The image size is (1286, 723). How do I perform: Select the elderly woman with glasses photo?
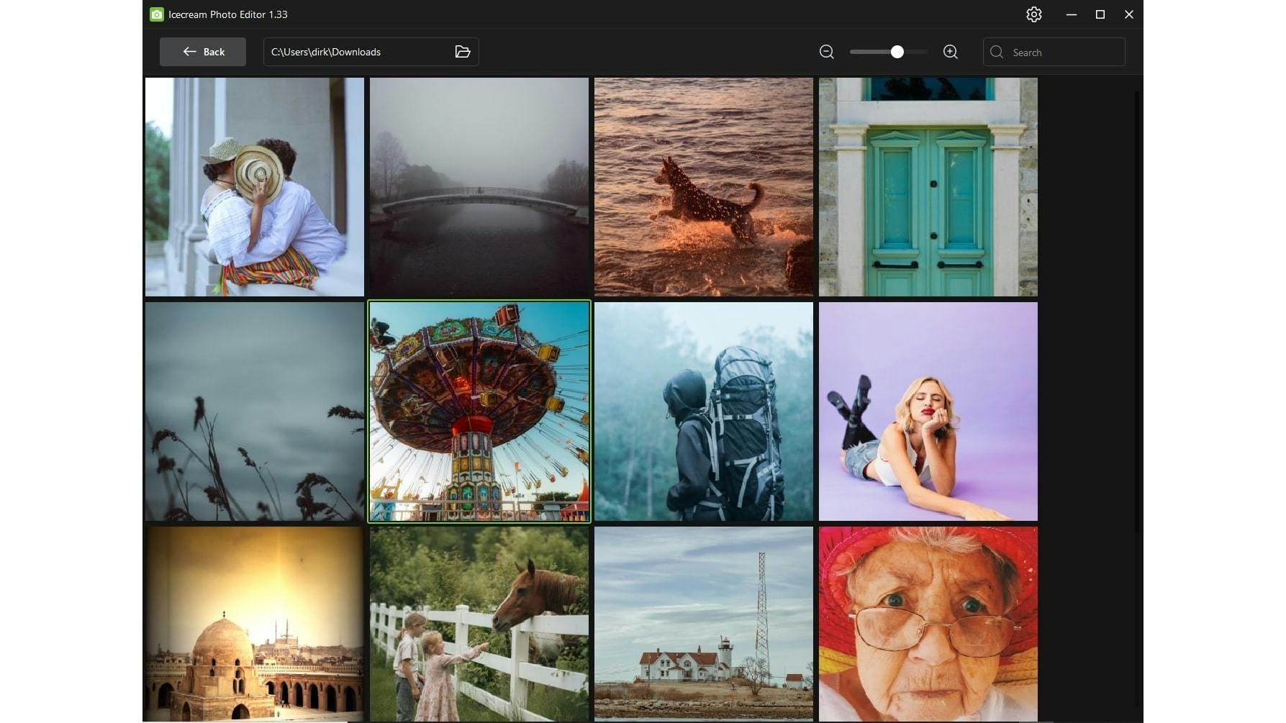[x=928, y=624]
